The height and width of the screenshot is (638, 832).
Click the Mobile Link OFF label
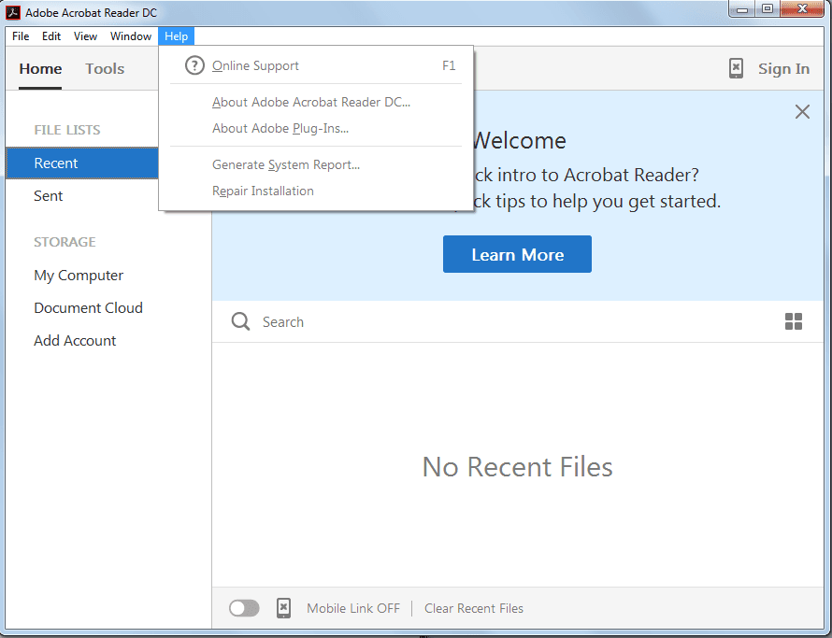click(353, 608)
